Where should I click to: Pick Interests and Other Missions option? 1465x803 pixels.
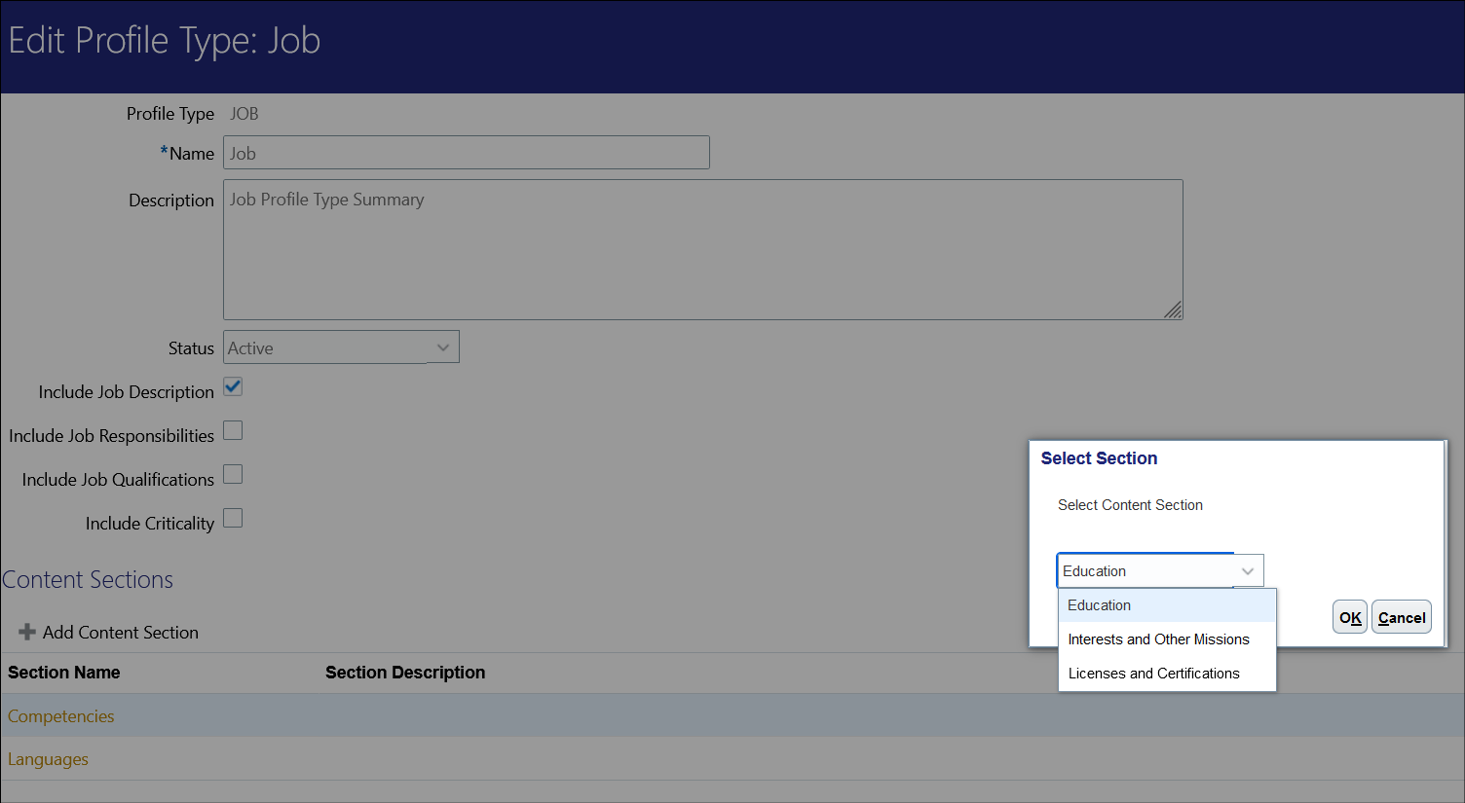point(1167,639)
